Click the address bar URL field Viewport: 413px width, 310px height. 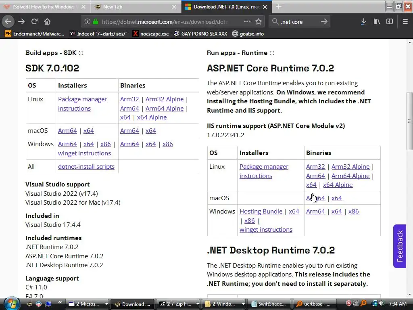coord(165,22)
